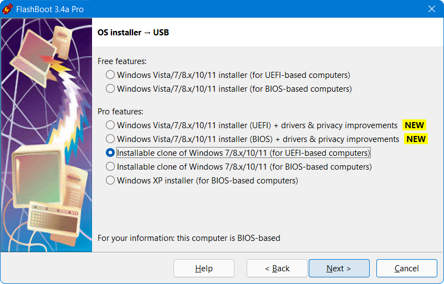Click the BIOS-based computer information text
The width and height of the screenshot is (444, 284).
pos(189,238)
